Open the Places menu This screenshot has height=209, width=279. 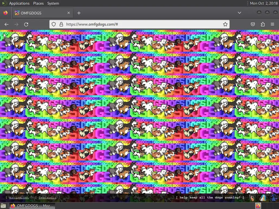[38, 3]
